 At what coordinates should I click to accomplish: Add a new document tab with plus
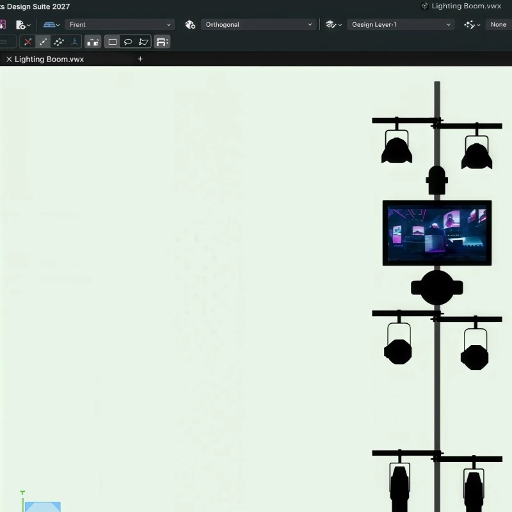140,59
